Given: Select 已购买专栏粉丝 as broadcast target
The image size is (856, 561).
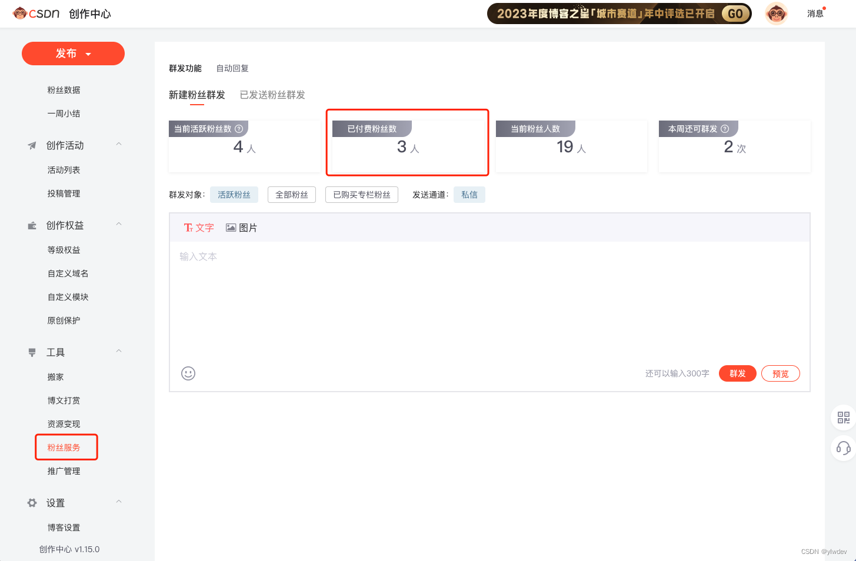Looking at the screenshot, I should click(362, 195).
